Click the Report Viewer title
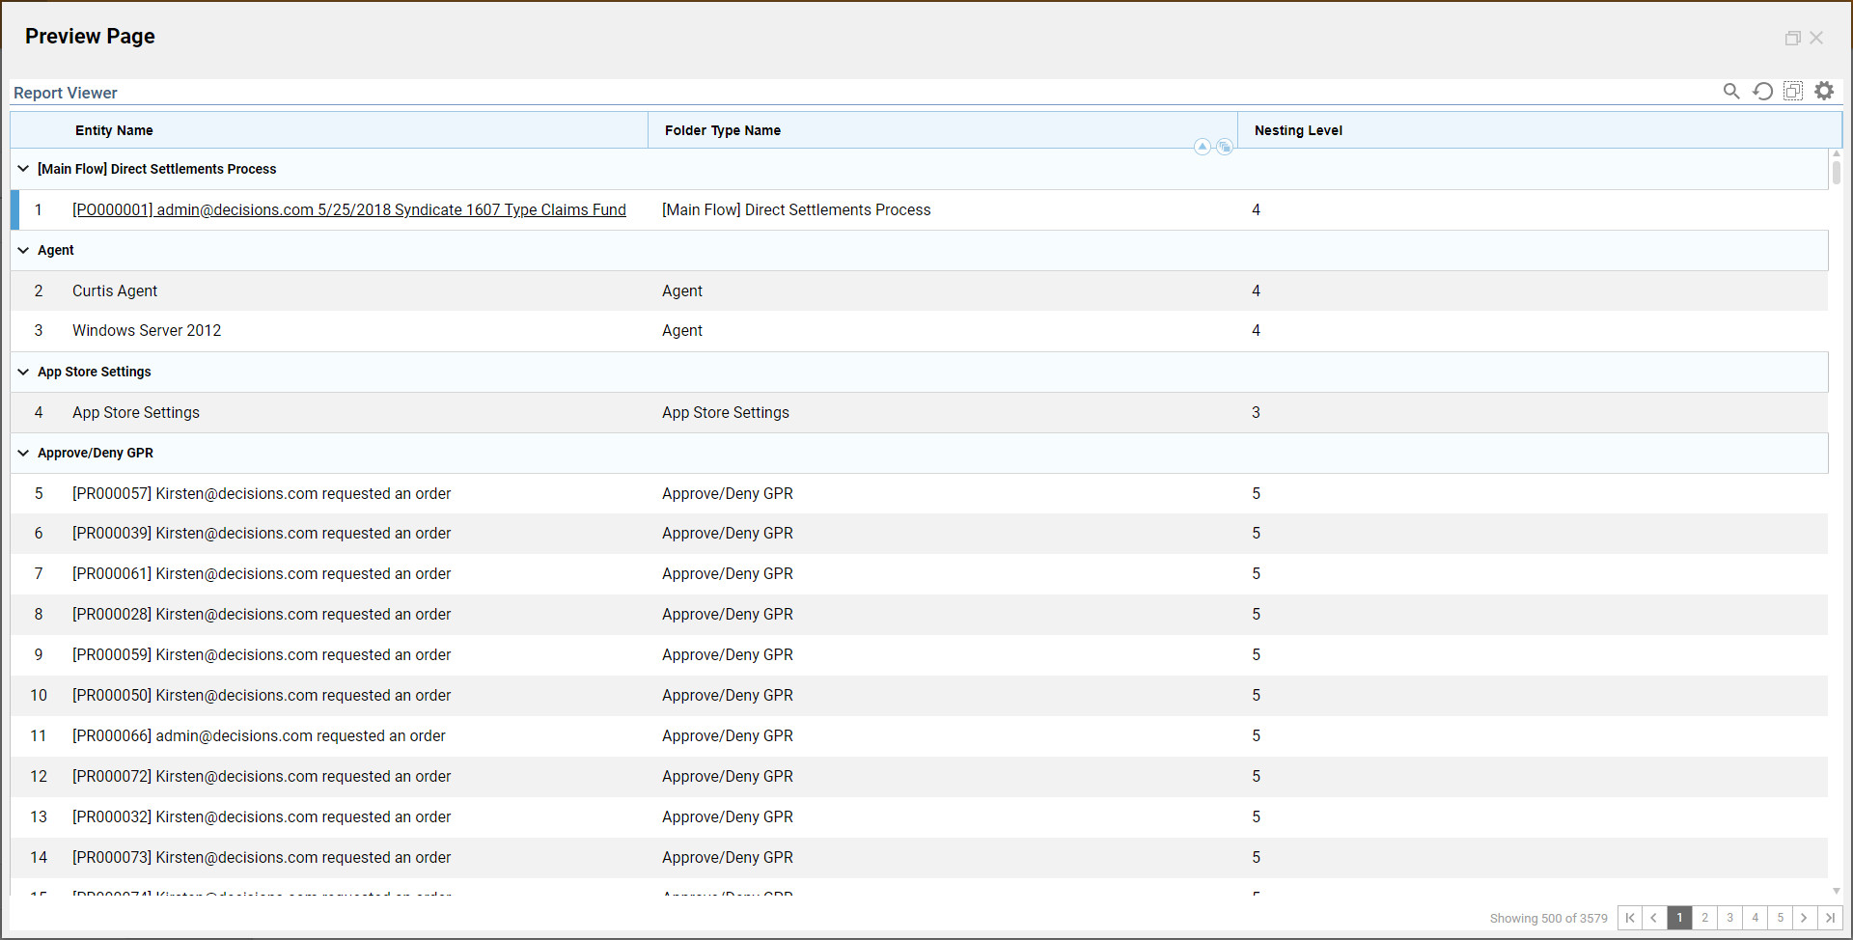1853x940 pixels. pos(66,93)
